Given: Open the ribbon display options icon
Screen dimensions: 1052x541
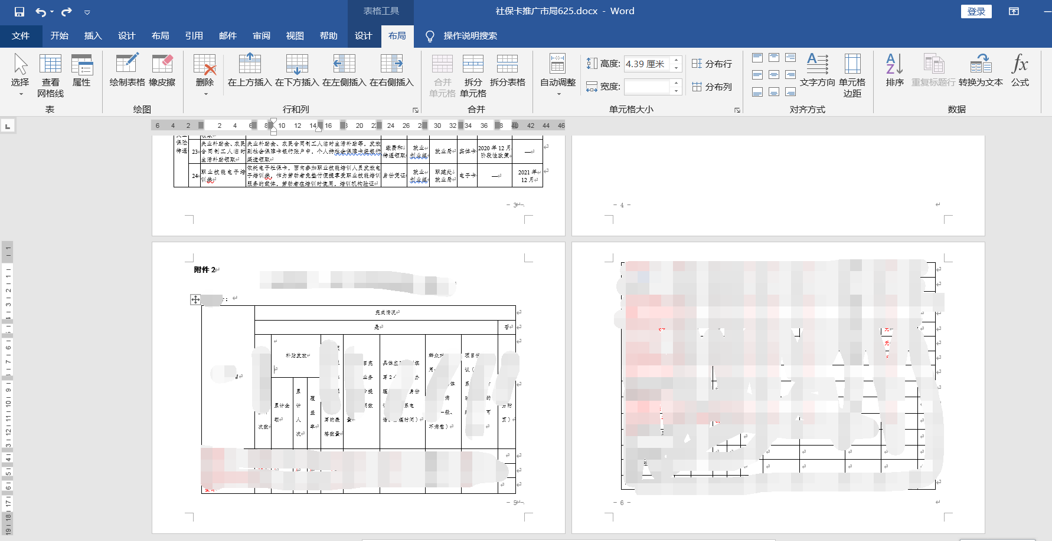Looking at the screenshot, I should pos(1014,11).
